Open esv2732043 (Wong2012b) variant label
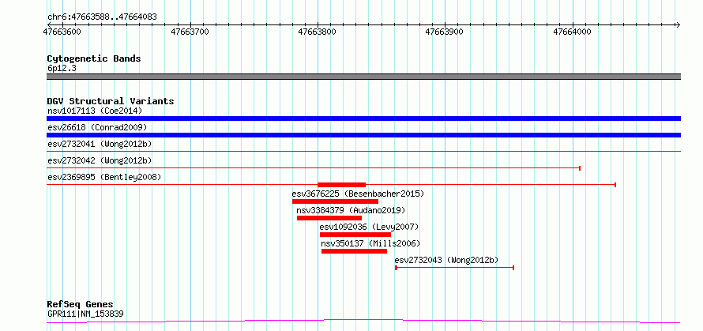Image resolution: width=703 pixels, height=331 pixels. (446, 260)
